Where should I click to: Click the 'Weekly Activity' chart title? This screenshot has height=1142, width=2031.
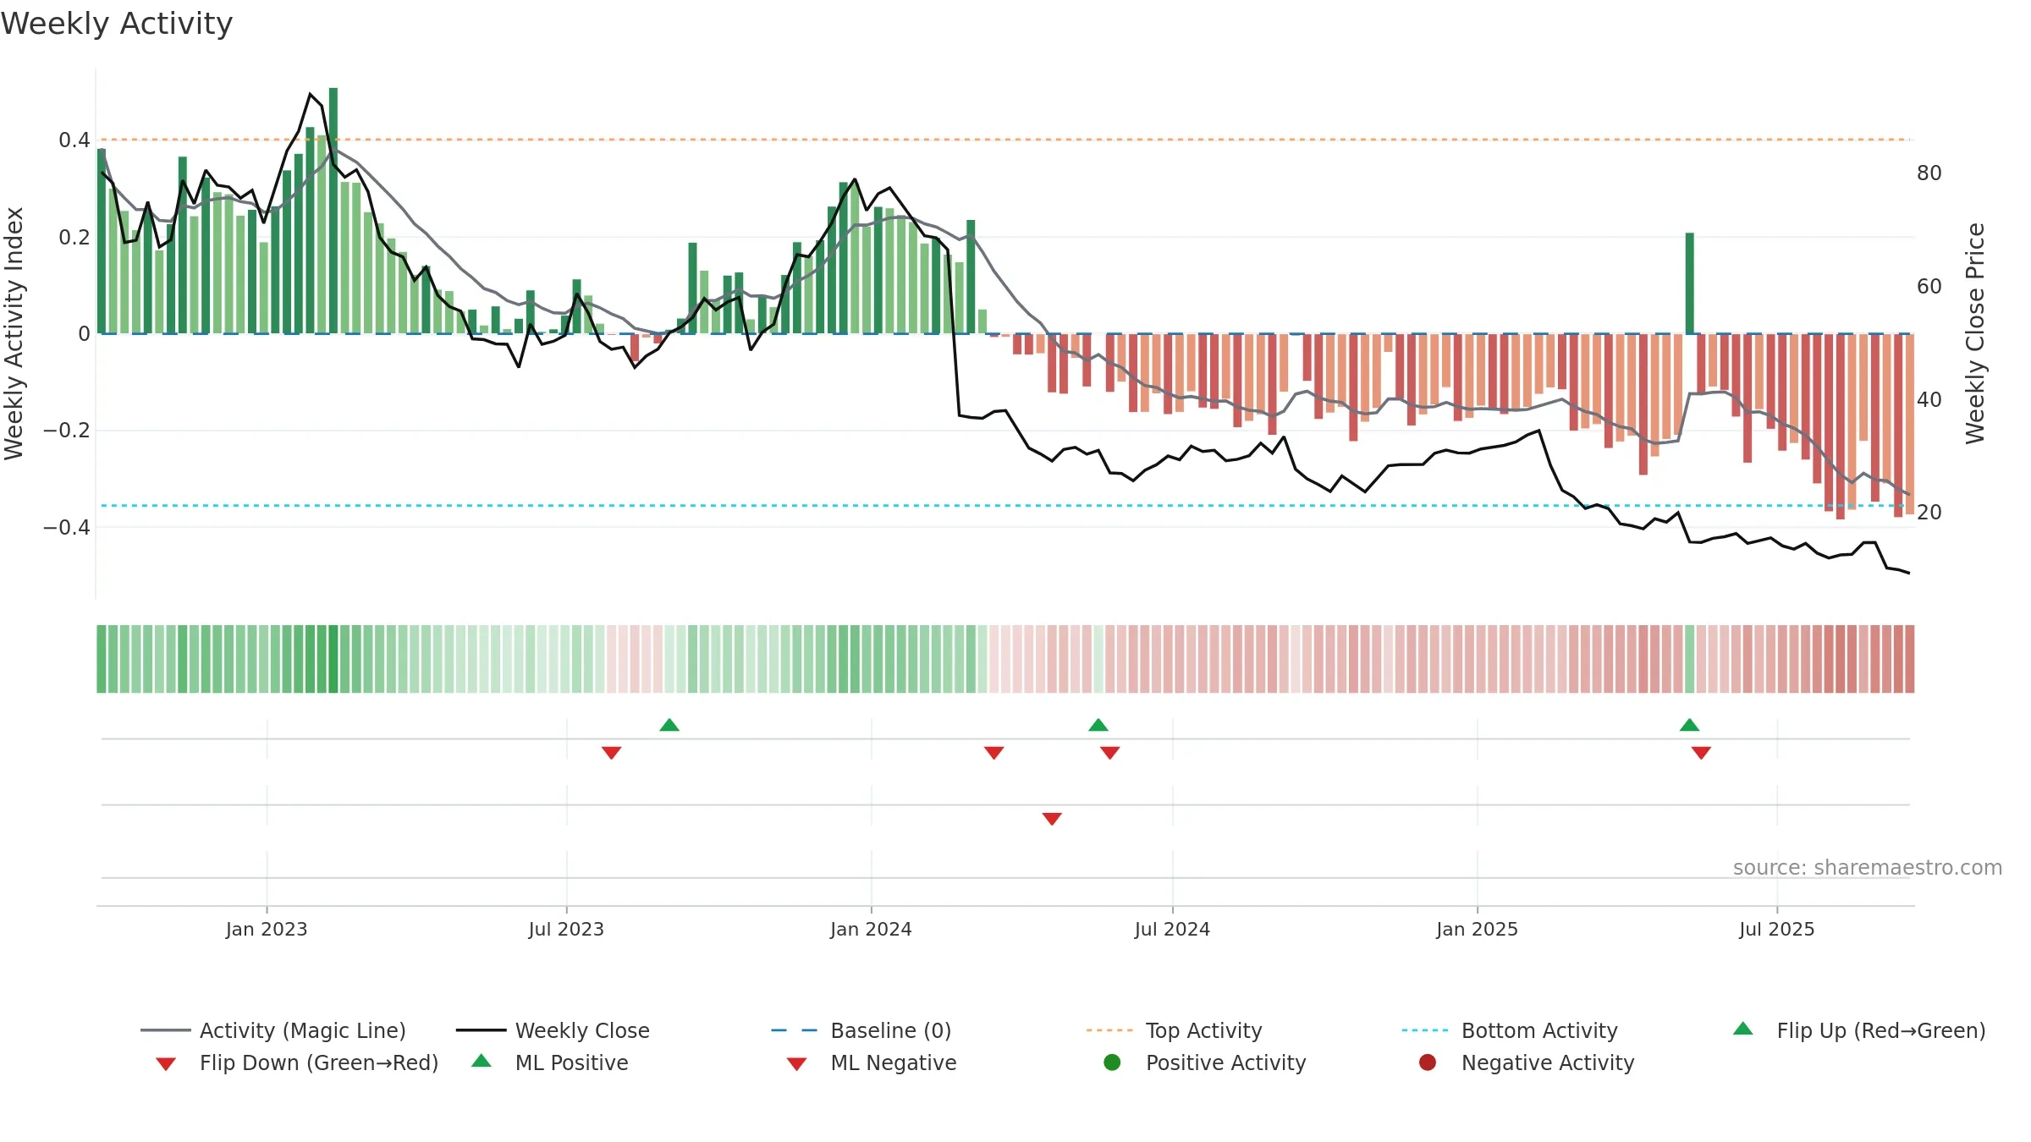(x=117, y=24)
